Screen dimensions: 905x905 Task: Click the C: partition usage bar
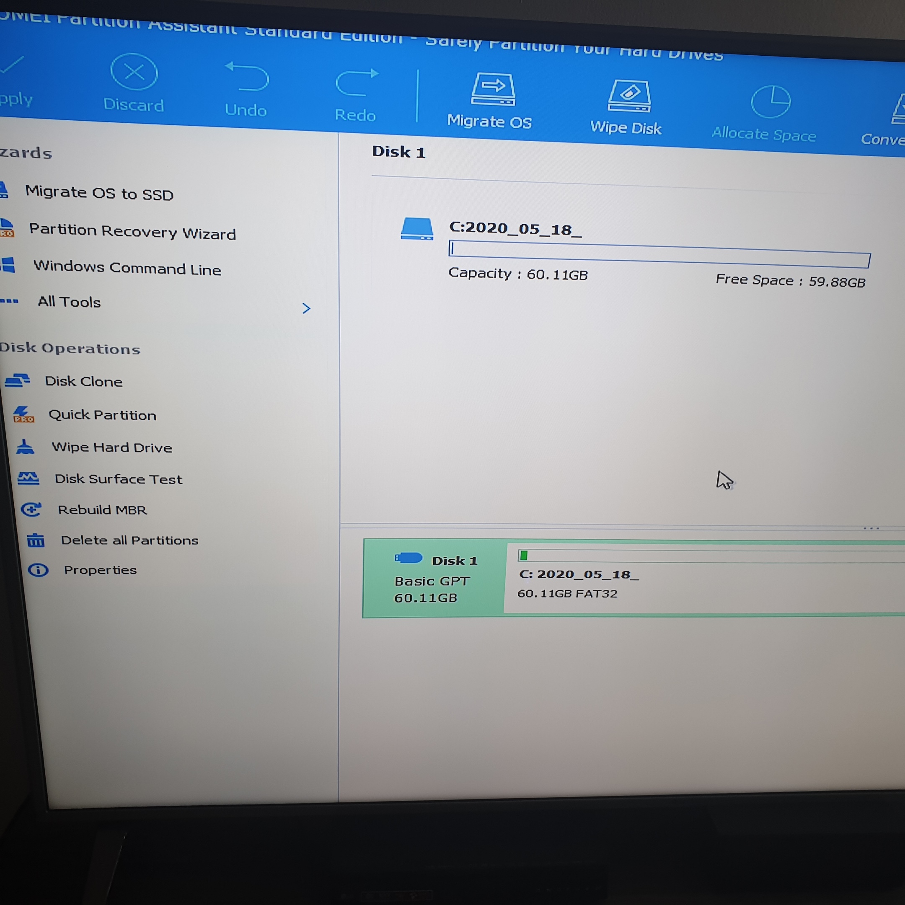point(659,253)
